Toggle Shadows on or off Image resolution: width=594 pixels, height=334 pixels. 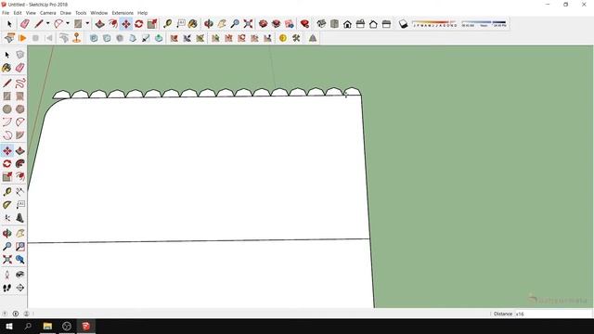[x=403, y=24]
